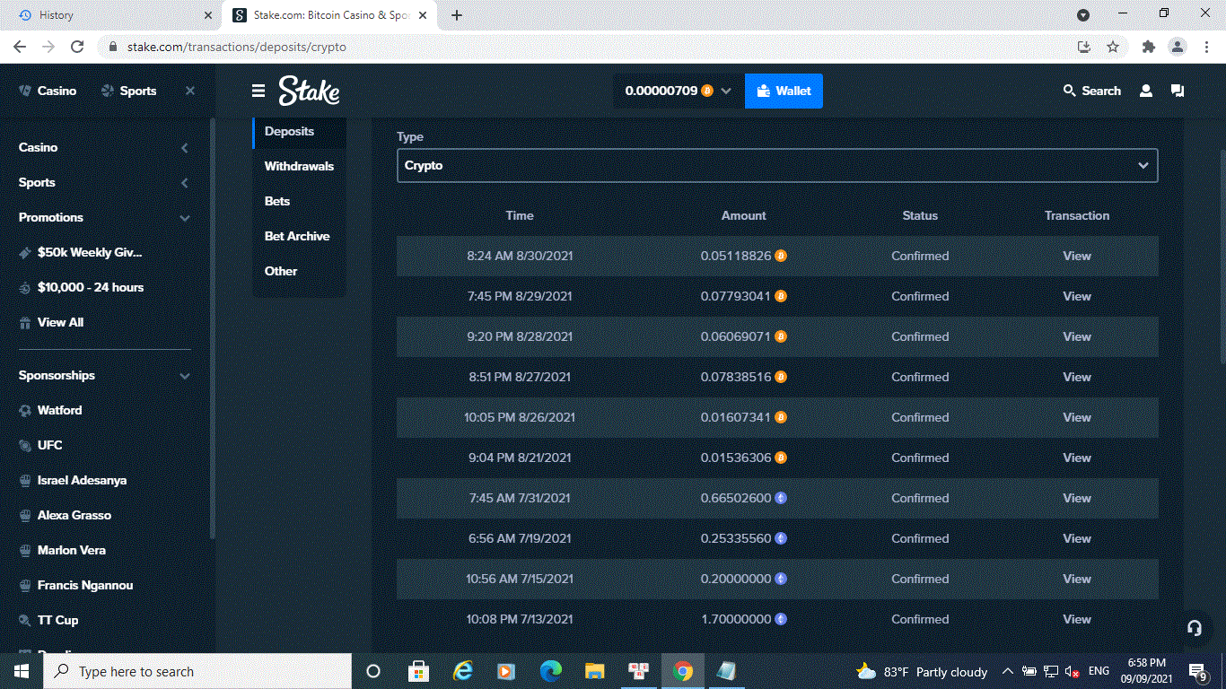Click the UFC sponsorship icon
This screenshot has height=689, width=1226.
[x=25, y=446]
